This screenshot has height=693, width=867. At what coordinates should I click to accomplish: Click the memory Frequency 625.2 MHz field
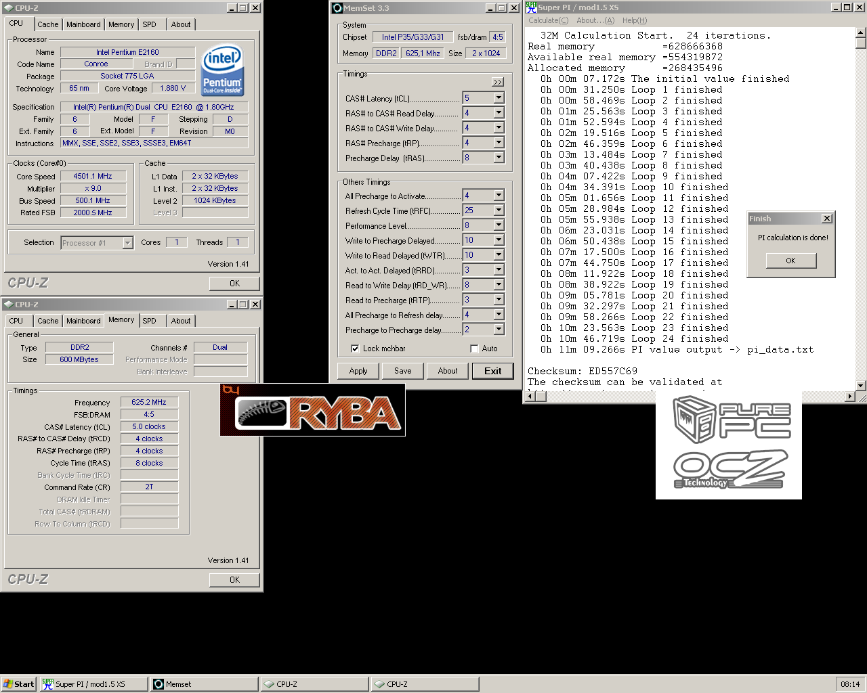coord(149,402)
